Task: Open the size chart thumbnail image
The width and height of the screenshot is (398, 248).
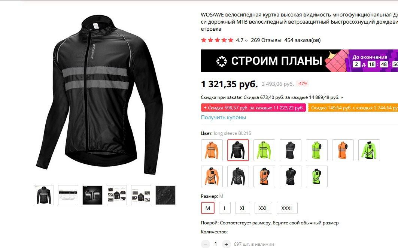Action: point(68,195)
